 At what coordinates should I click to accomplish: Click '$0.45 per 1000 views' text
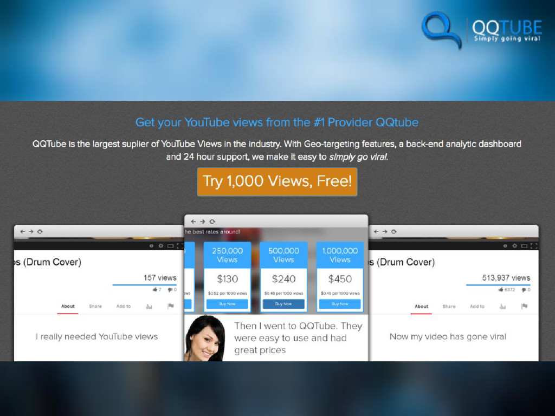pyautogui.click(x=340, y=293)
